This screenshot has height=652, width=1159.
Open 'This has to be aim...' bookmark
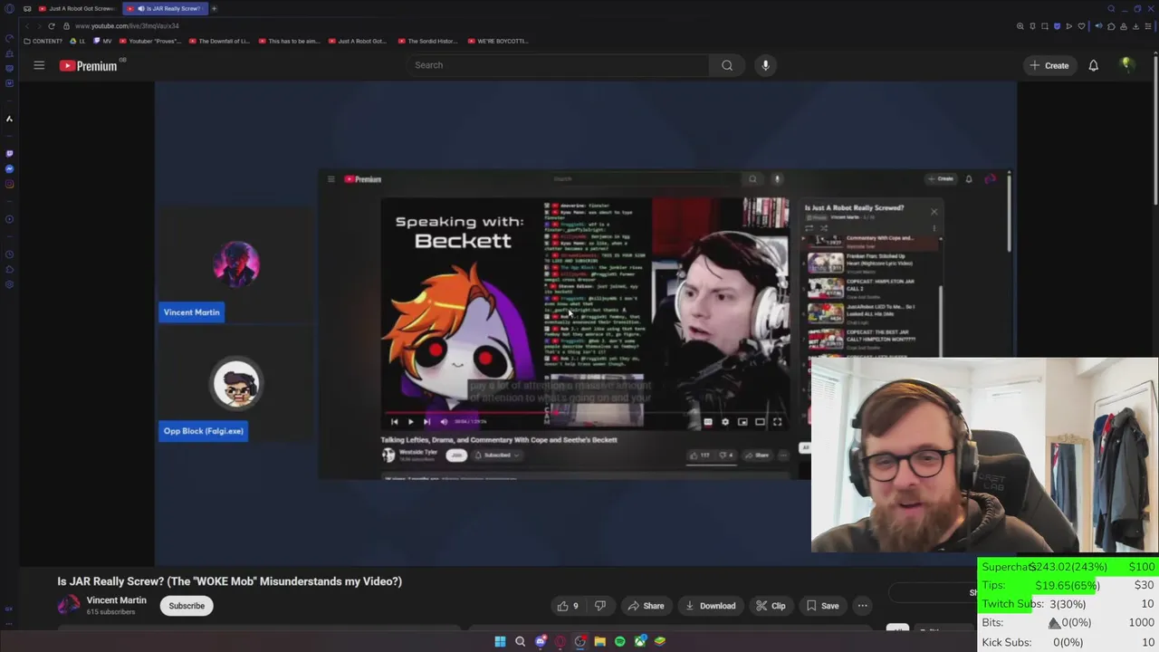290,41
